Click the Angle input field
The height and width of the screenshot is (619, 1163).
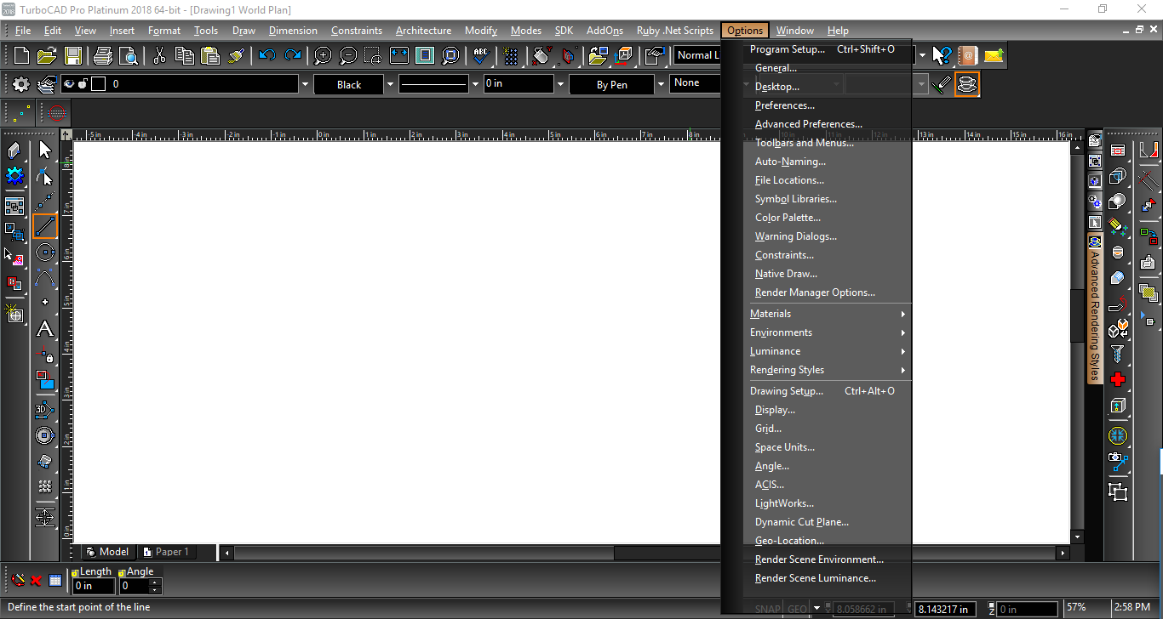[x=135, y=586]
